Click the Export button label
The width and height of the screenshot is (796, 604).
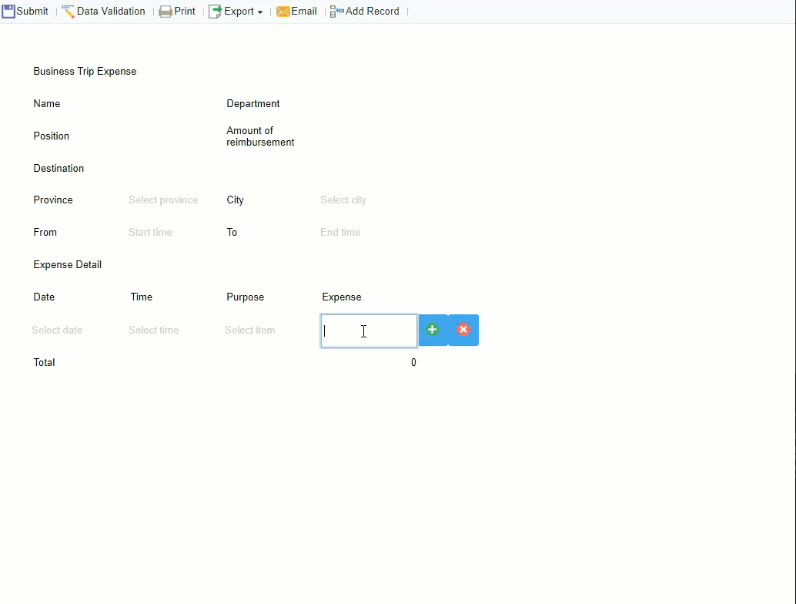coord(239,12)
